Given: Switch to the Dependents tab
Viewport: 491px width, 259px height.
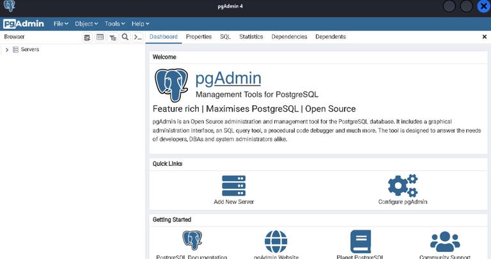Looking at the screenshot, I should pyautogui.click(x=331, y=37).
